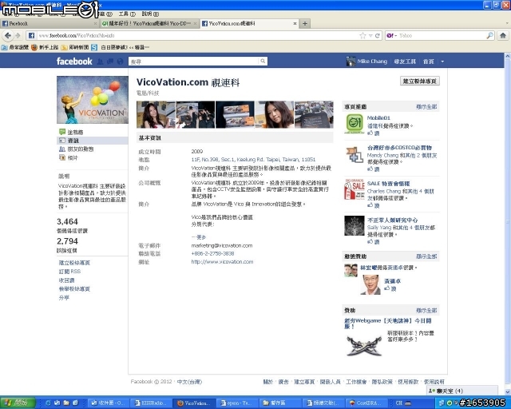Open the Keelung Rd. Taipei address link

coord(253,160)
